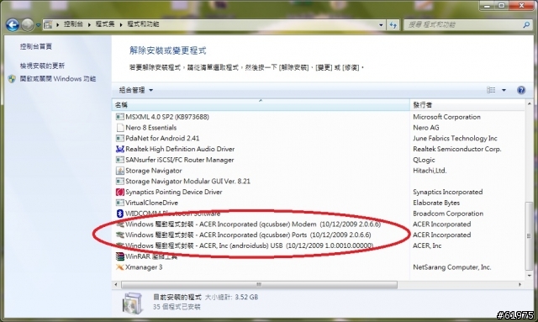Sort by the 發行者 column header
This screenshot has width=538, height=322.
(467, 105)
